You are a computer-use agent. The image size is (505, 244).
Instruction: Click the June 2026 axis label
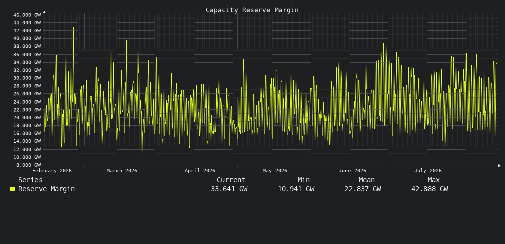[x=353, y=170]
